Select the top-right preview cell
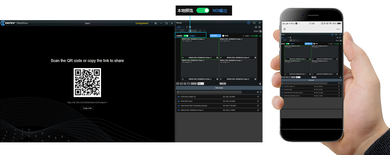 click(238, 48)
